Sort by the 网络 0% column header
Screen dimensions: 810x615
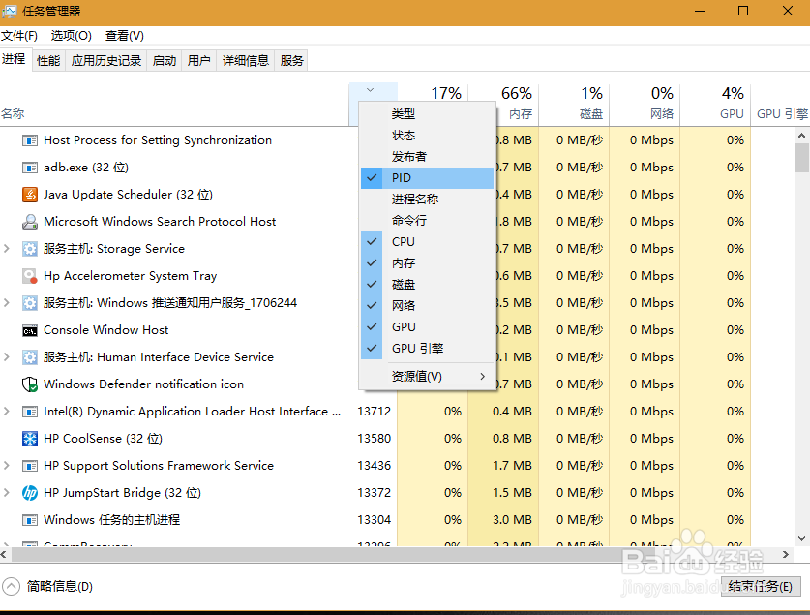pyautogui.click(x=645, y=105)
